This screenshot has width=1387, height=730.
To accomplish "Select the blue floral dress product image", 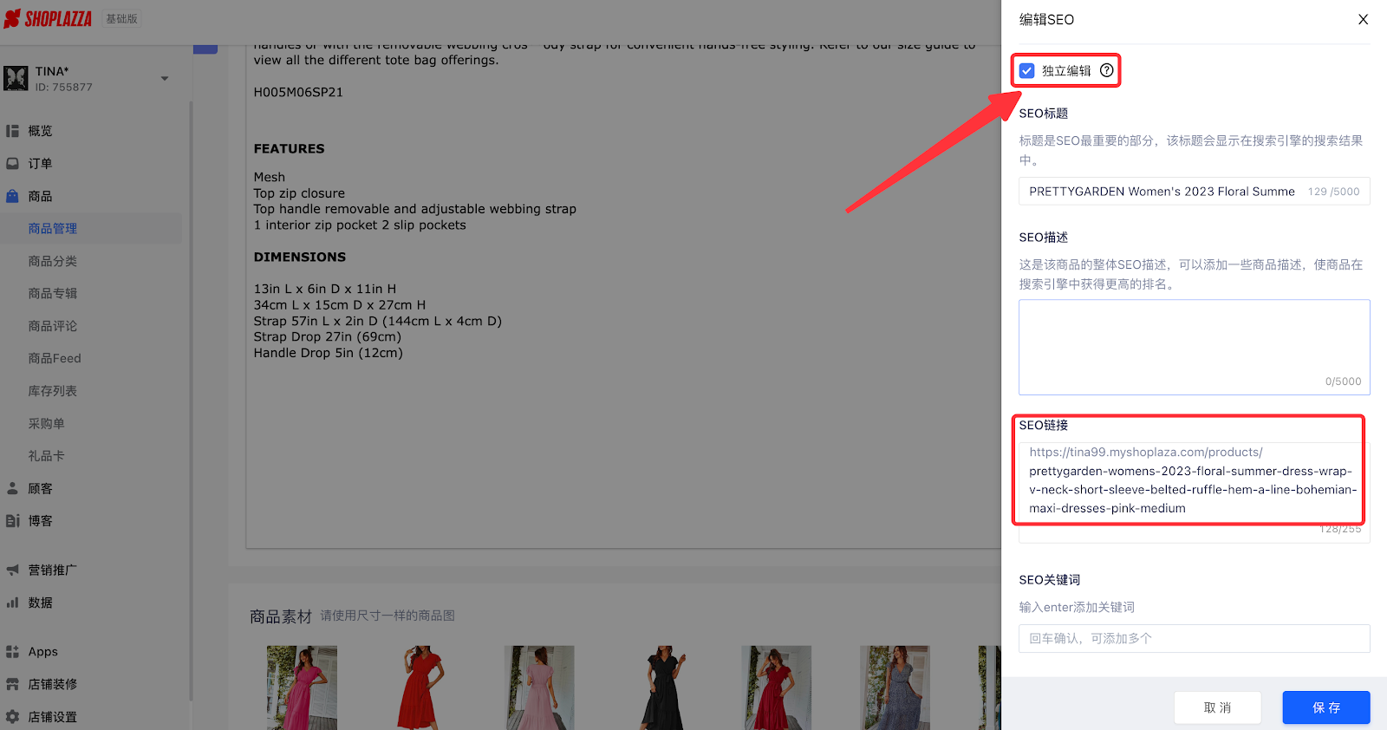I will pos(895,688).
